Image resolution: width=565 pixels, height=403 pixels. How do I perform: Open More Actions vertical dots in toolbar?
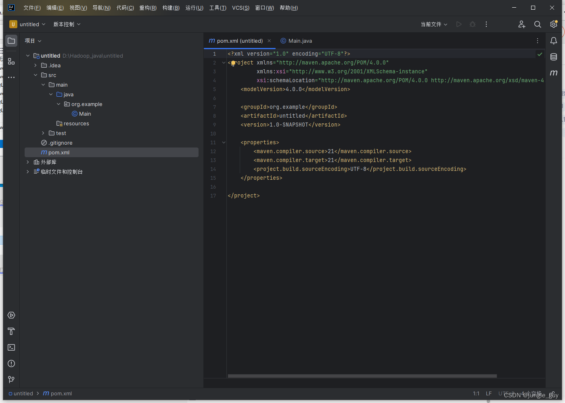click(x=486, y=24)
